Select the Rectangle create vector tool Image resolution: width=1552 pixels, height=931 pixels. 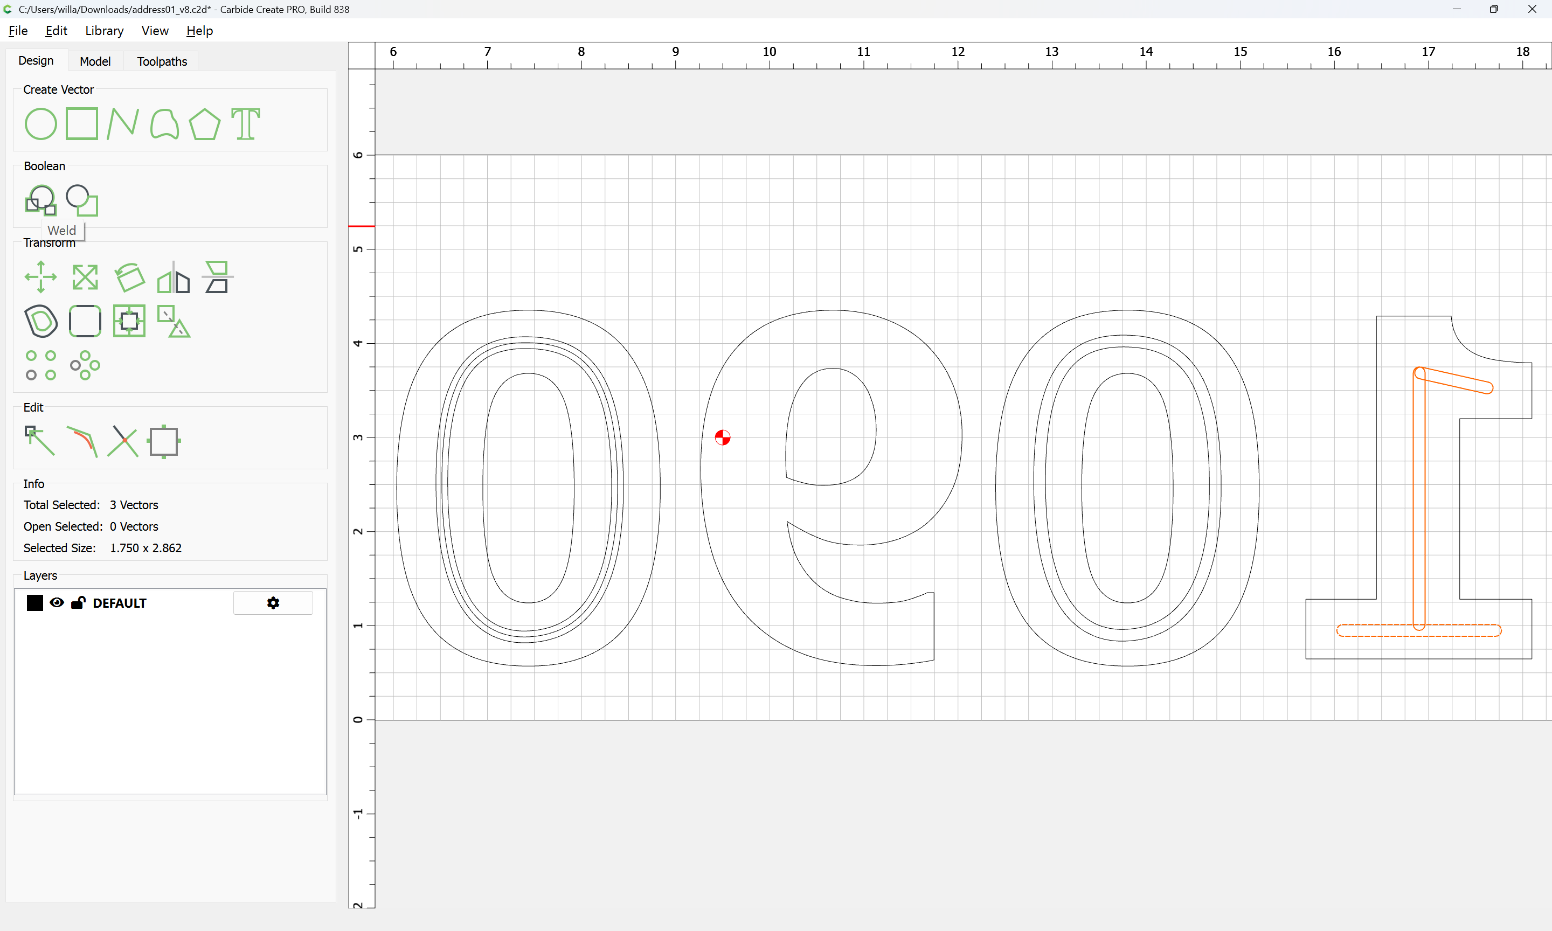point(81,123)
